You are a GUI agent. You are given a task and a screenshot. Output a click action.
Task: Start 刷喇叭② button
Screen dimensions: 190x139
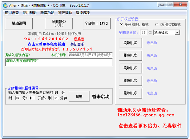point(130,43)
